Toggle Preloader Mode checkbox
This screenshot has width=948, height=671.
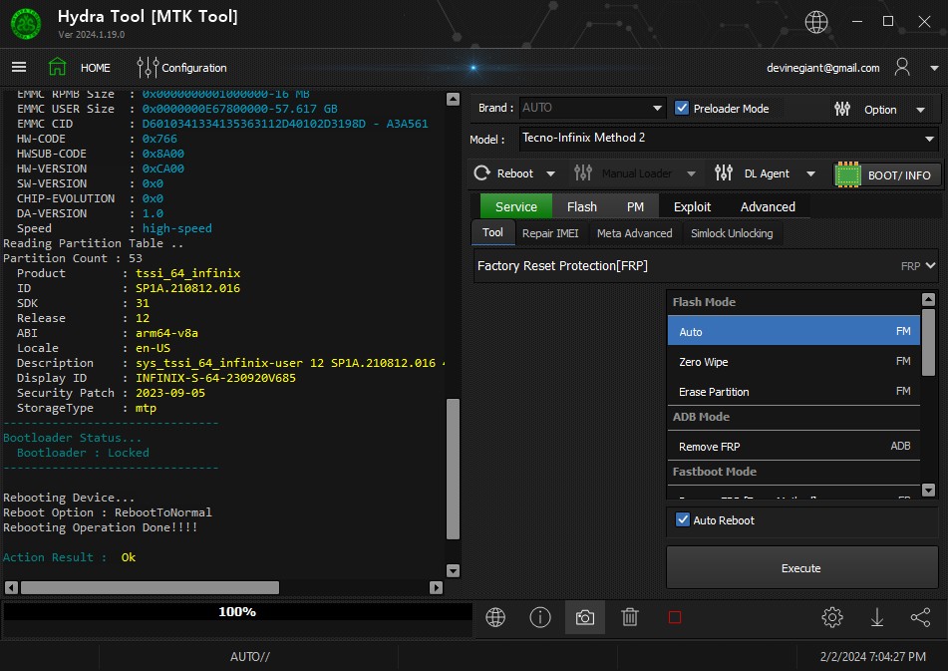682,109
